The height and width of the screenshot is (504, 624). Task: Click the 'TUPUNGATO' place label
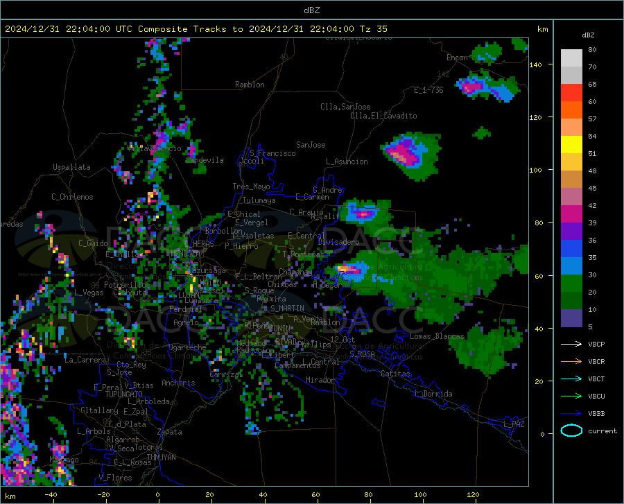(124, 394)
